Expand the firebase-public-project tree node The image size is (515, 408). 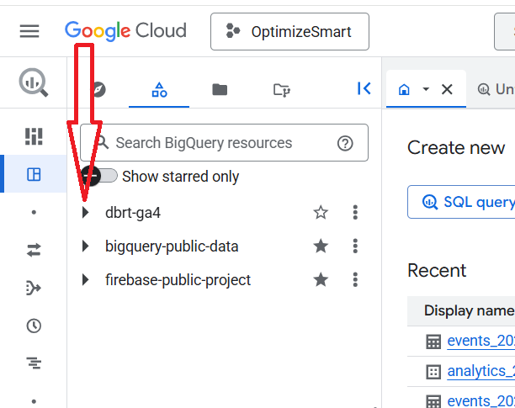pos(85,280)
